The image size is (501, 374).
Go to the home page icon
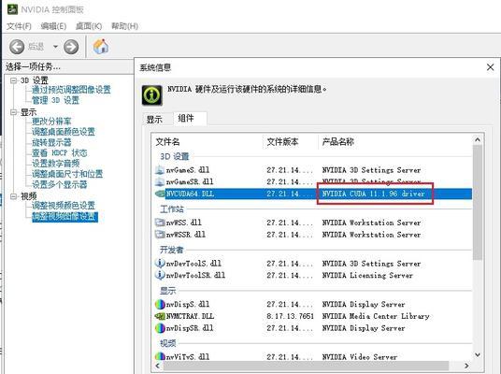pyautogui.click(x=101, y=47)
